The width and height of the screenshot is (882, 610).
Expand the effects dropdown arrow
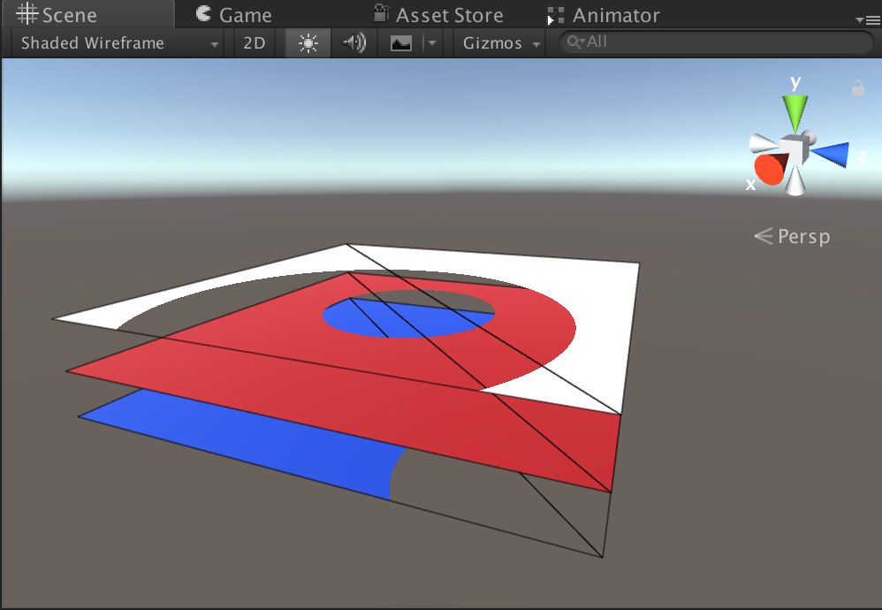[x=432, y=42]
